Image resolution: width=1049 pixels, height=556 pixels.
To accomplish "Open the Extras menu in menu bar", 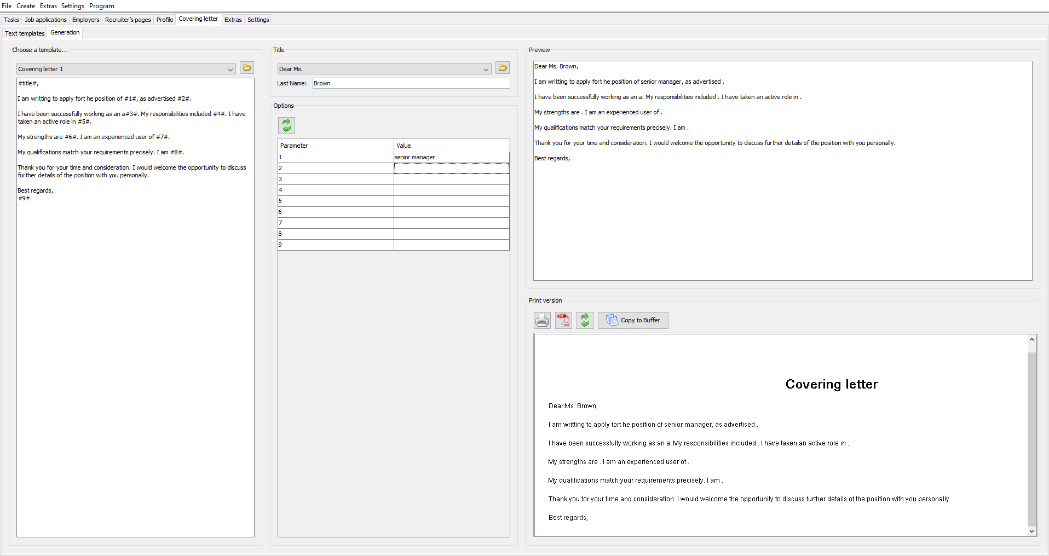I will pyautogui.click(x=48, y=6).
